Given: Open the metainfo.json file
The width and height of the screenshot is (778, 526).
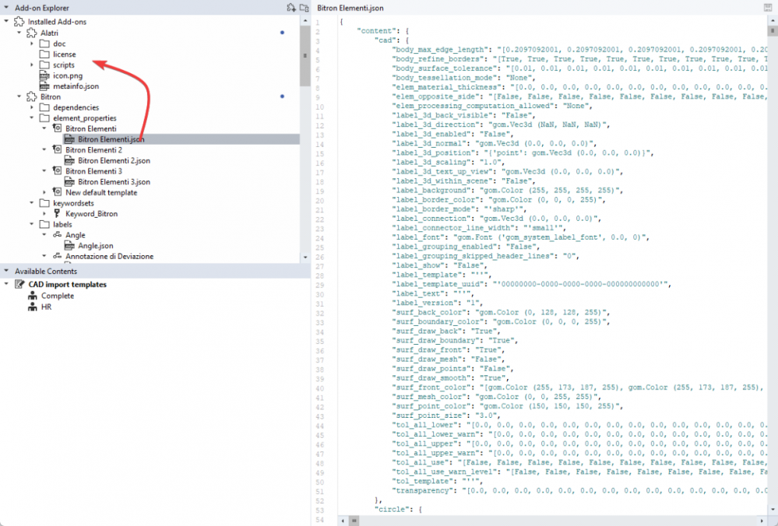Looking at the screenshot, I should point(76,86).
